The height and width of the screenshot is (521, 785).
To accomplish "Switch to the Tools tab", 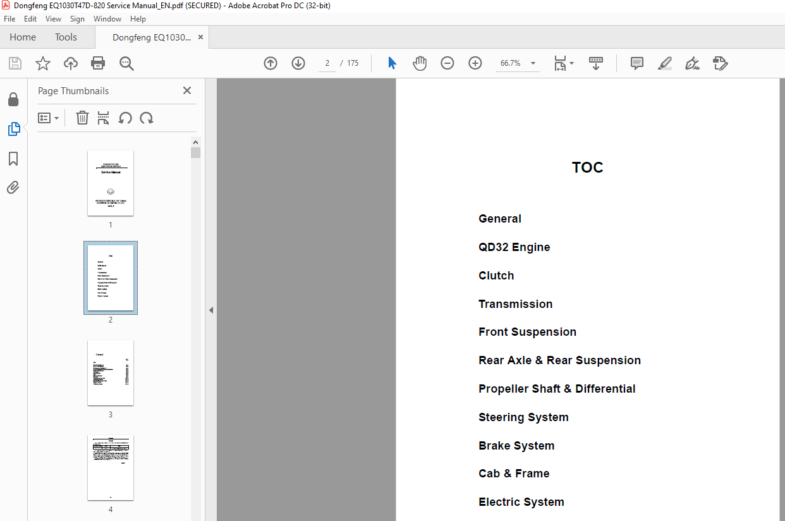I will click(66, 37).
